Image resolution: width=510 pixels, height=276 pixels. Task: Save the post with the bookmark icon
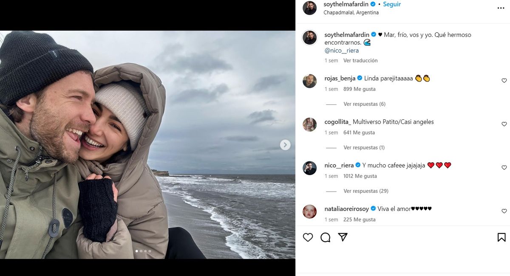[x=501, y=237]
